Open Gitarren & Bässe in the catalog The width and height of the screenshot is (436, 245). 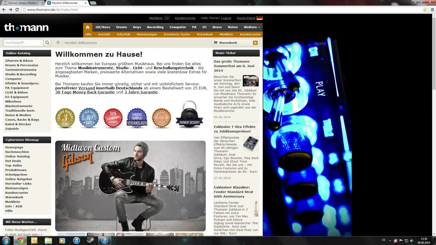[19, 60]
